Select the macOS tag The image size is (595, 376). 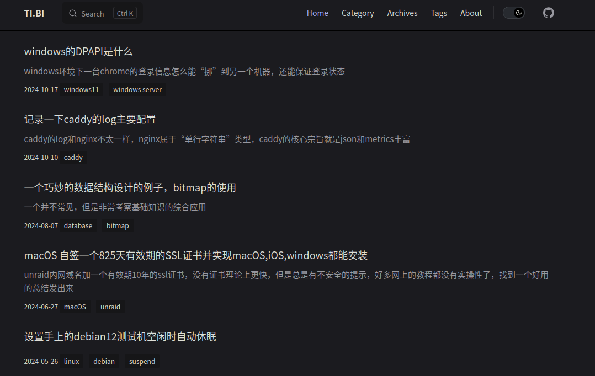(x=75, y=307)
